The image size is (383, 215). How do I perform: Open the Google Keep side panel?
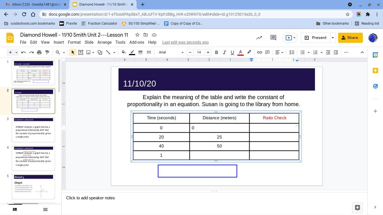click(375, 71)
